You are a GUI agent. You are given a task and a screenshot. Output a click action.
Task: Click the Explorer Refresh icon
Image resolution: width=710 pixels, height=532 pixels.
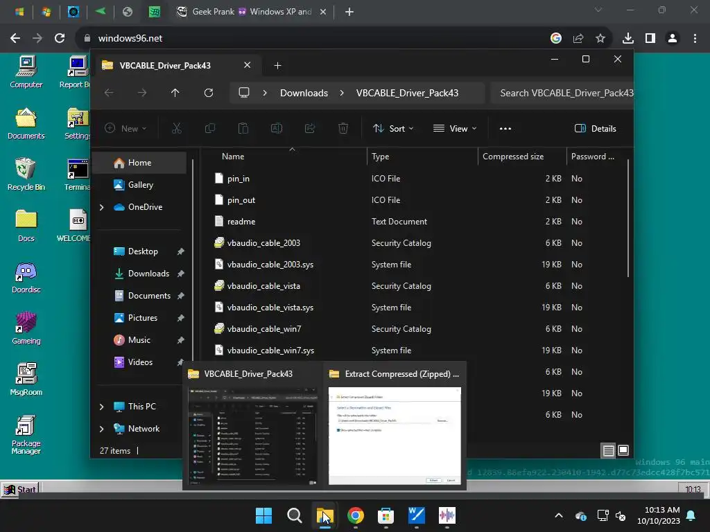[208, 93]
